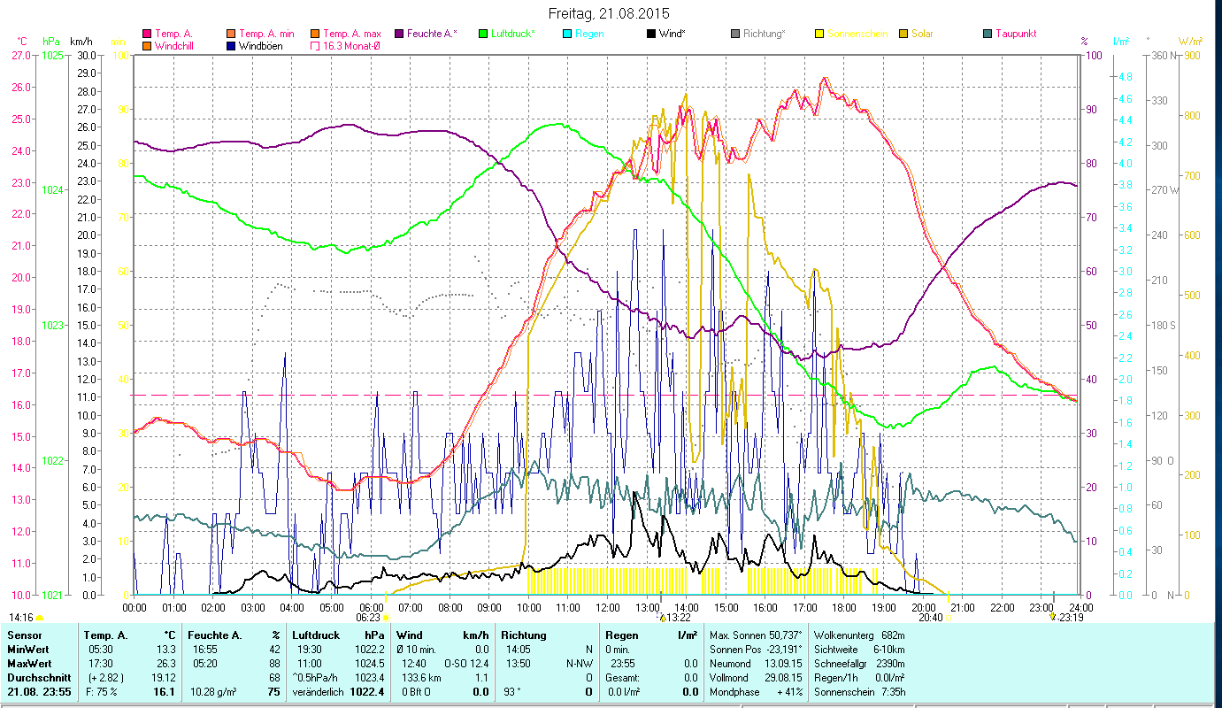The image size is (1222, 708).
Task: Click the Temp. A. column header in the table
Action: click(105, 635)
